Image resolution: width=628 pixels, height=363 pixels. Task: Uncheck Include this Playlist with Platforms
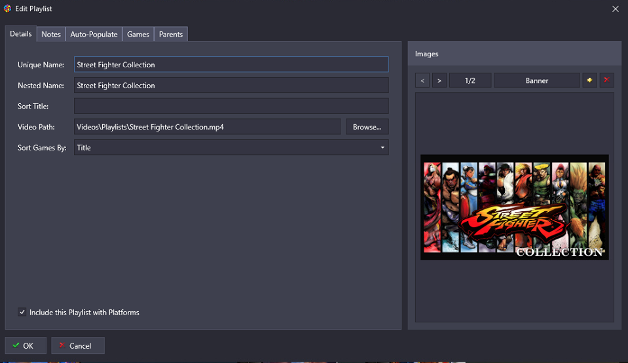pyautogui.click(x=22, y=312)
